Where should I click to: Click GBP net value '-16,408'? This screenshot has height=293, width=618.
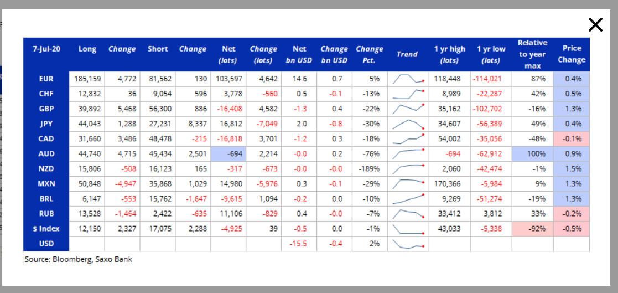[230, 109]
